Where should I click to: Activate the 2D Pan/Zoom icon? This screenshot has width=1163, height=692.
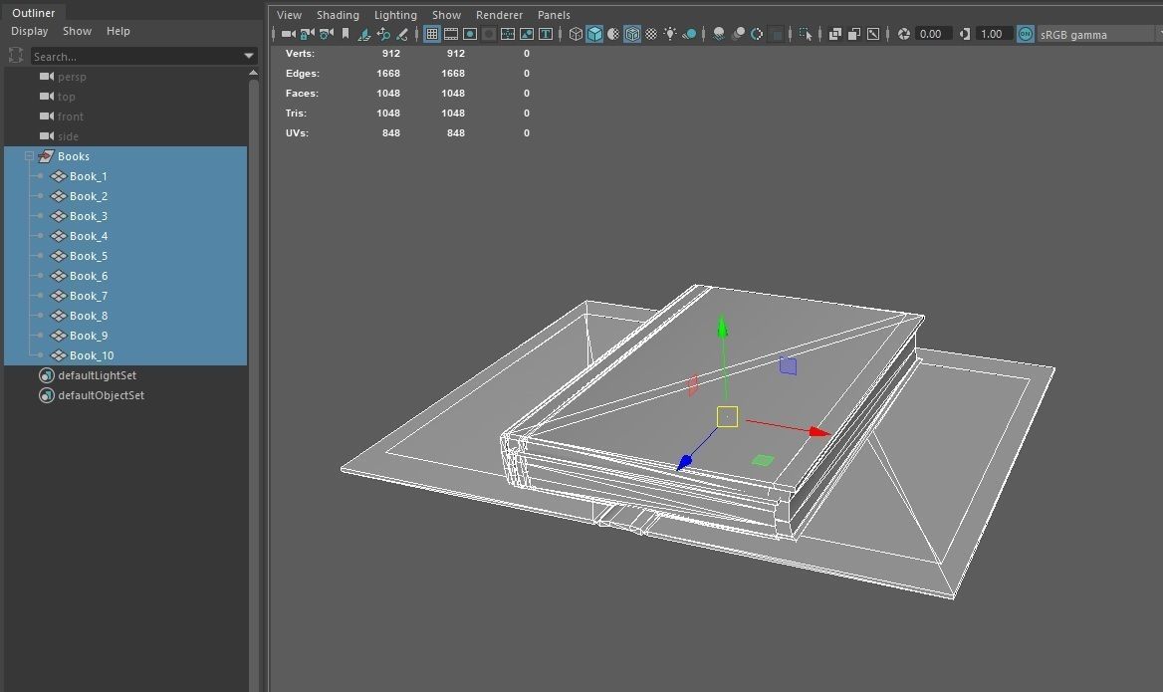383,34
